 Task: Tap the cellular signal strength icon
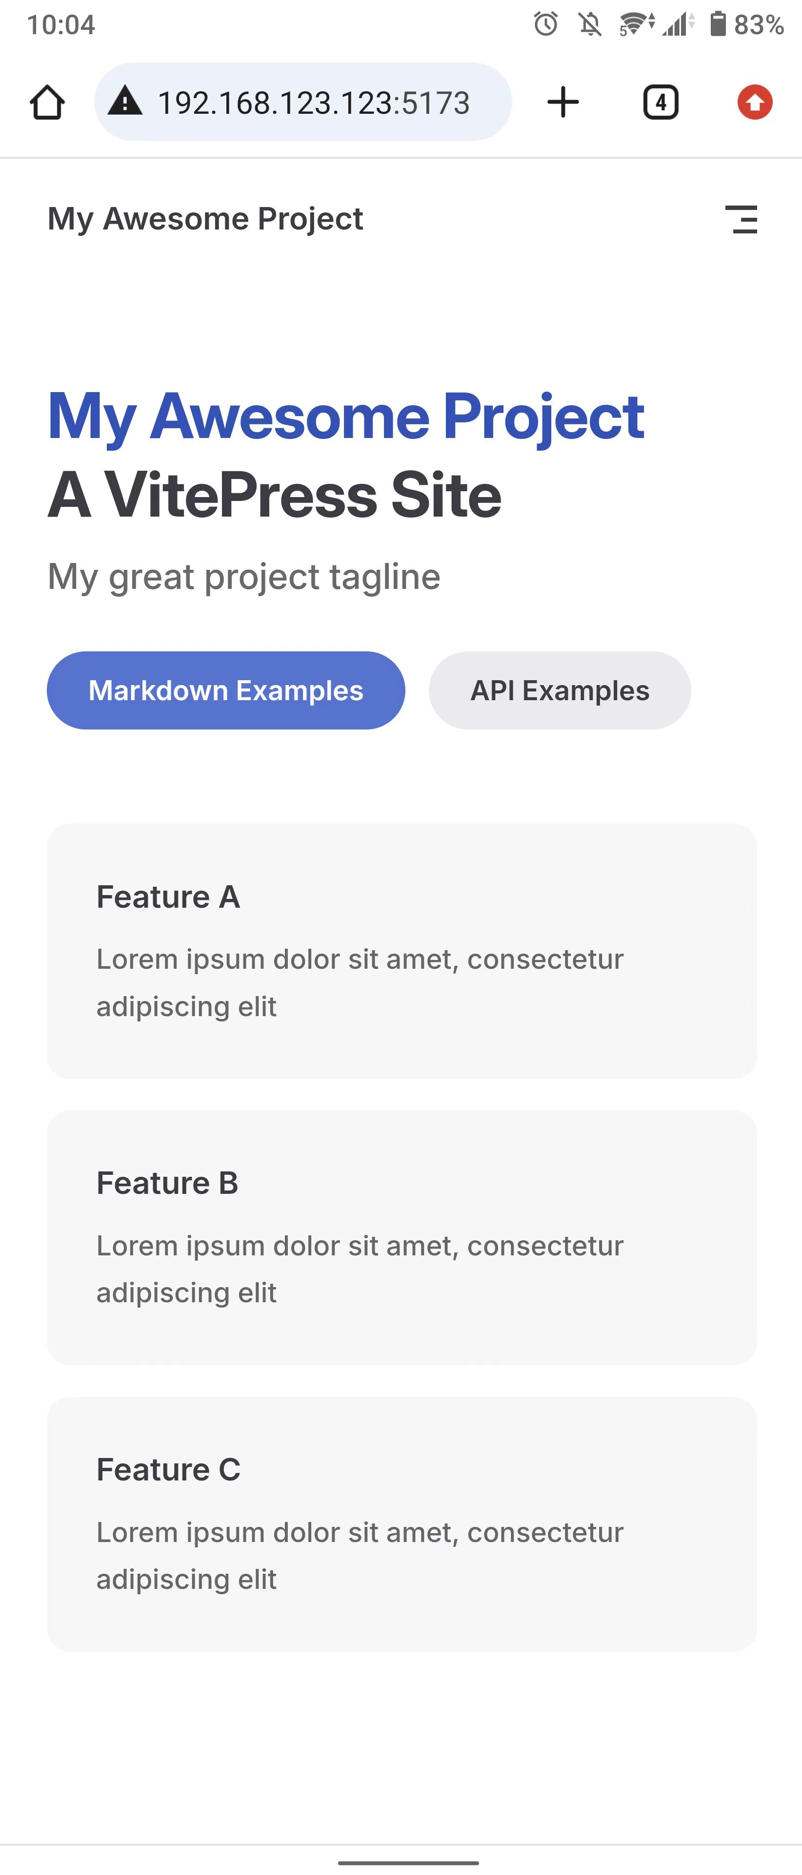(678, 25)
